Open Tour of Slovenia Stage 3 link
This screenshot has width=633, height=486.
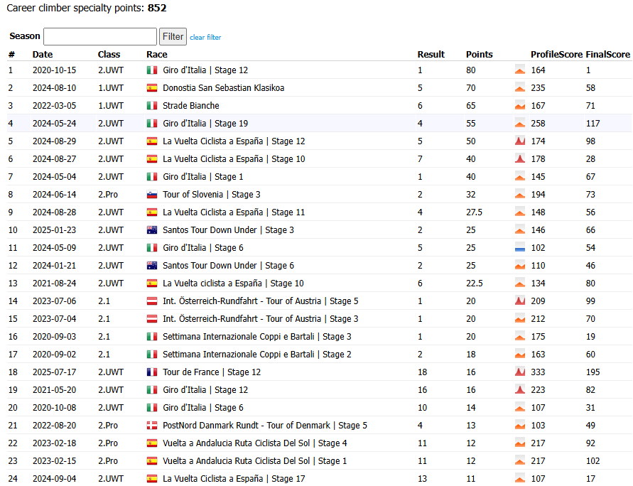click(212, 195)
